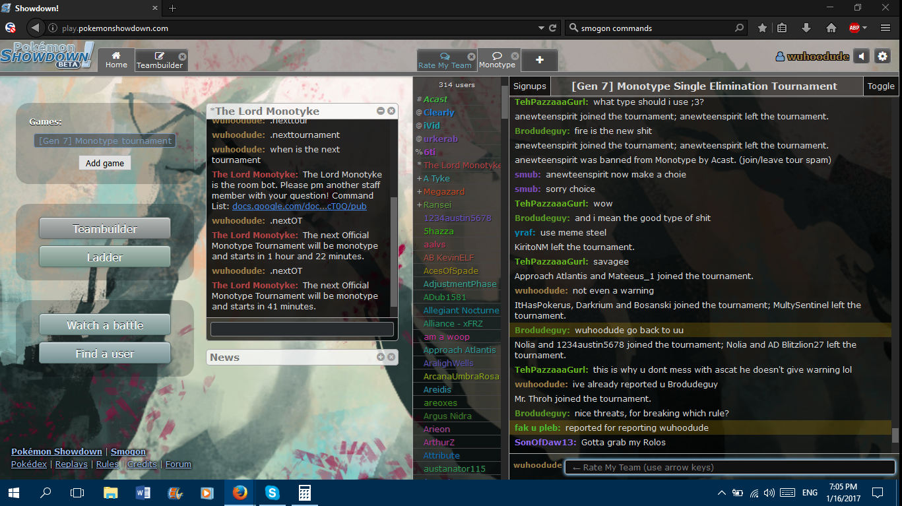The image size is (902, 506).
Task: Open the Pokémon Showdown footer link
Action: (57, 452)
